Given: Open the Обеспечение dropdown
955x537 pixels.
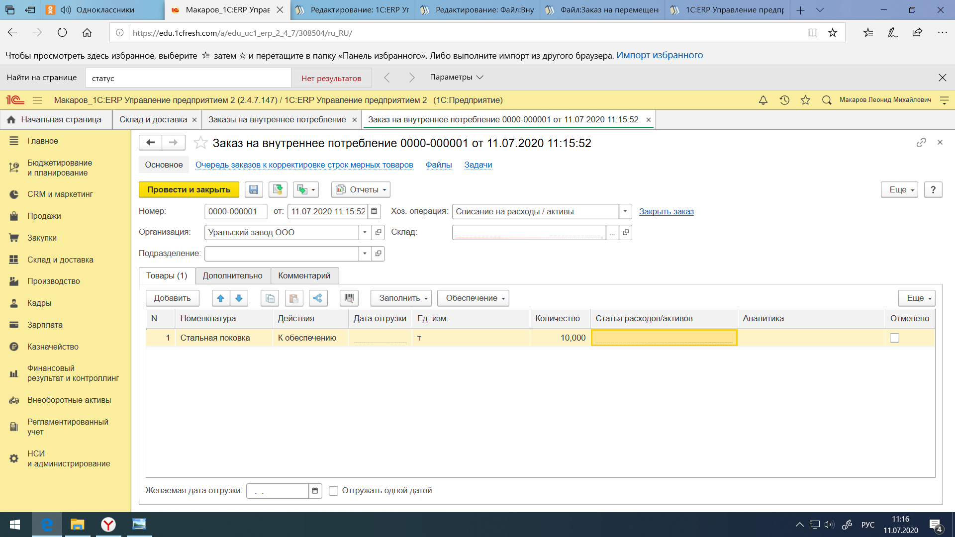Looking at the screenshot, I should [473, 298].
